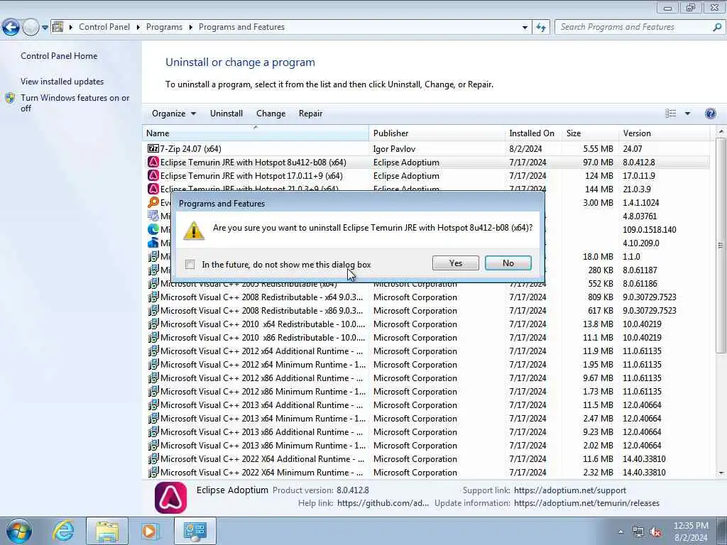Click the 7-Zip program icon
Screen dimensions: 727x545
click(x=153, y=149)
